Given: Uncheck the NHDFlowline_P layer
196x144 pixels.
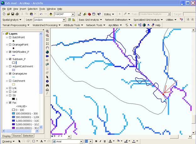Looking at the screenshot, I should [10, 52].
